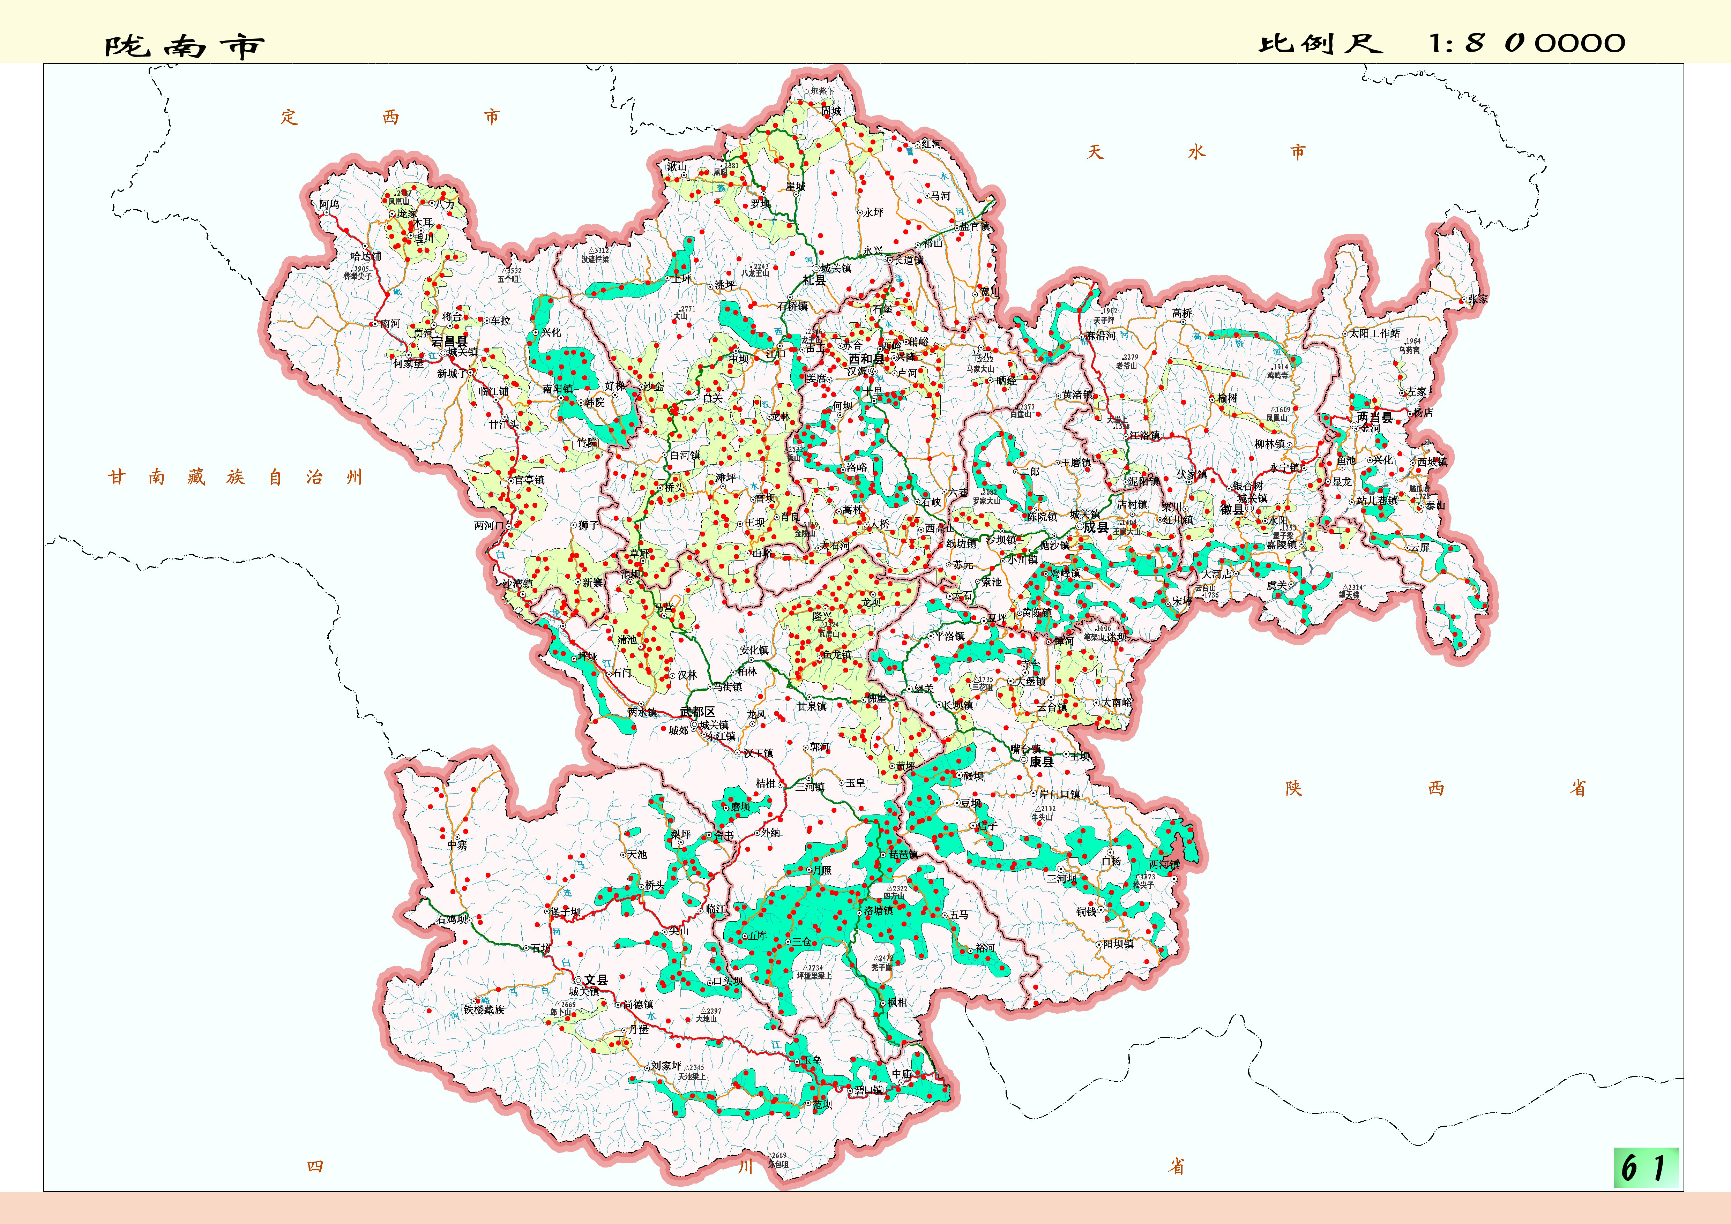
Task: Click the 甘南藏族自治州 neighbor region label
Action: (235, 477)
